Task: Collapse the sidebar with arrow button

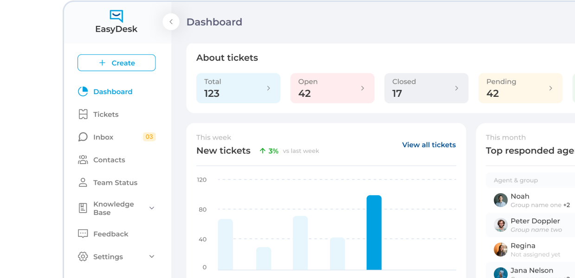Action: pyautogui.click(x=171, y=22)
